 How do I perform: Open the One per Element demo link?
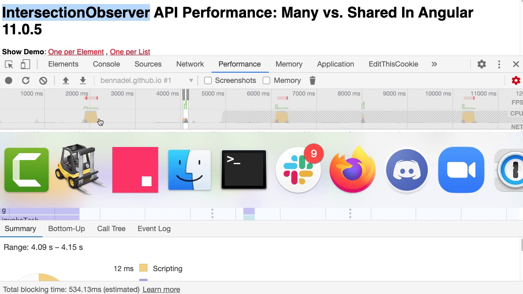(x=76, y=52)
